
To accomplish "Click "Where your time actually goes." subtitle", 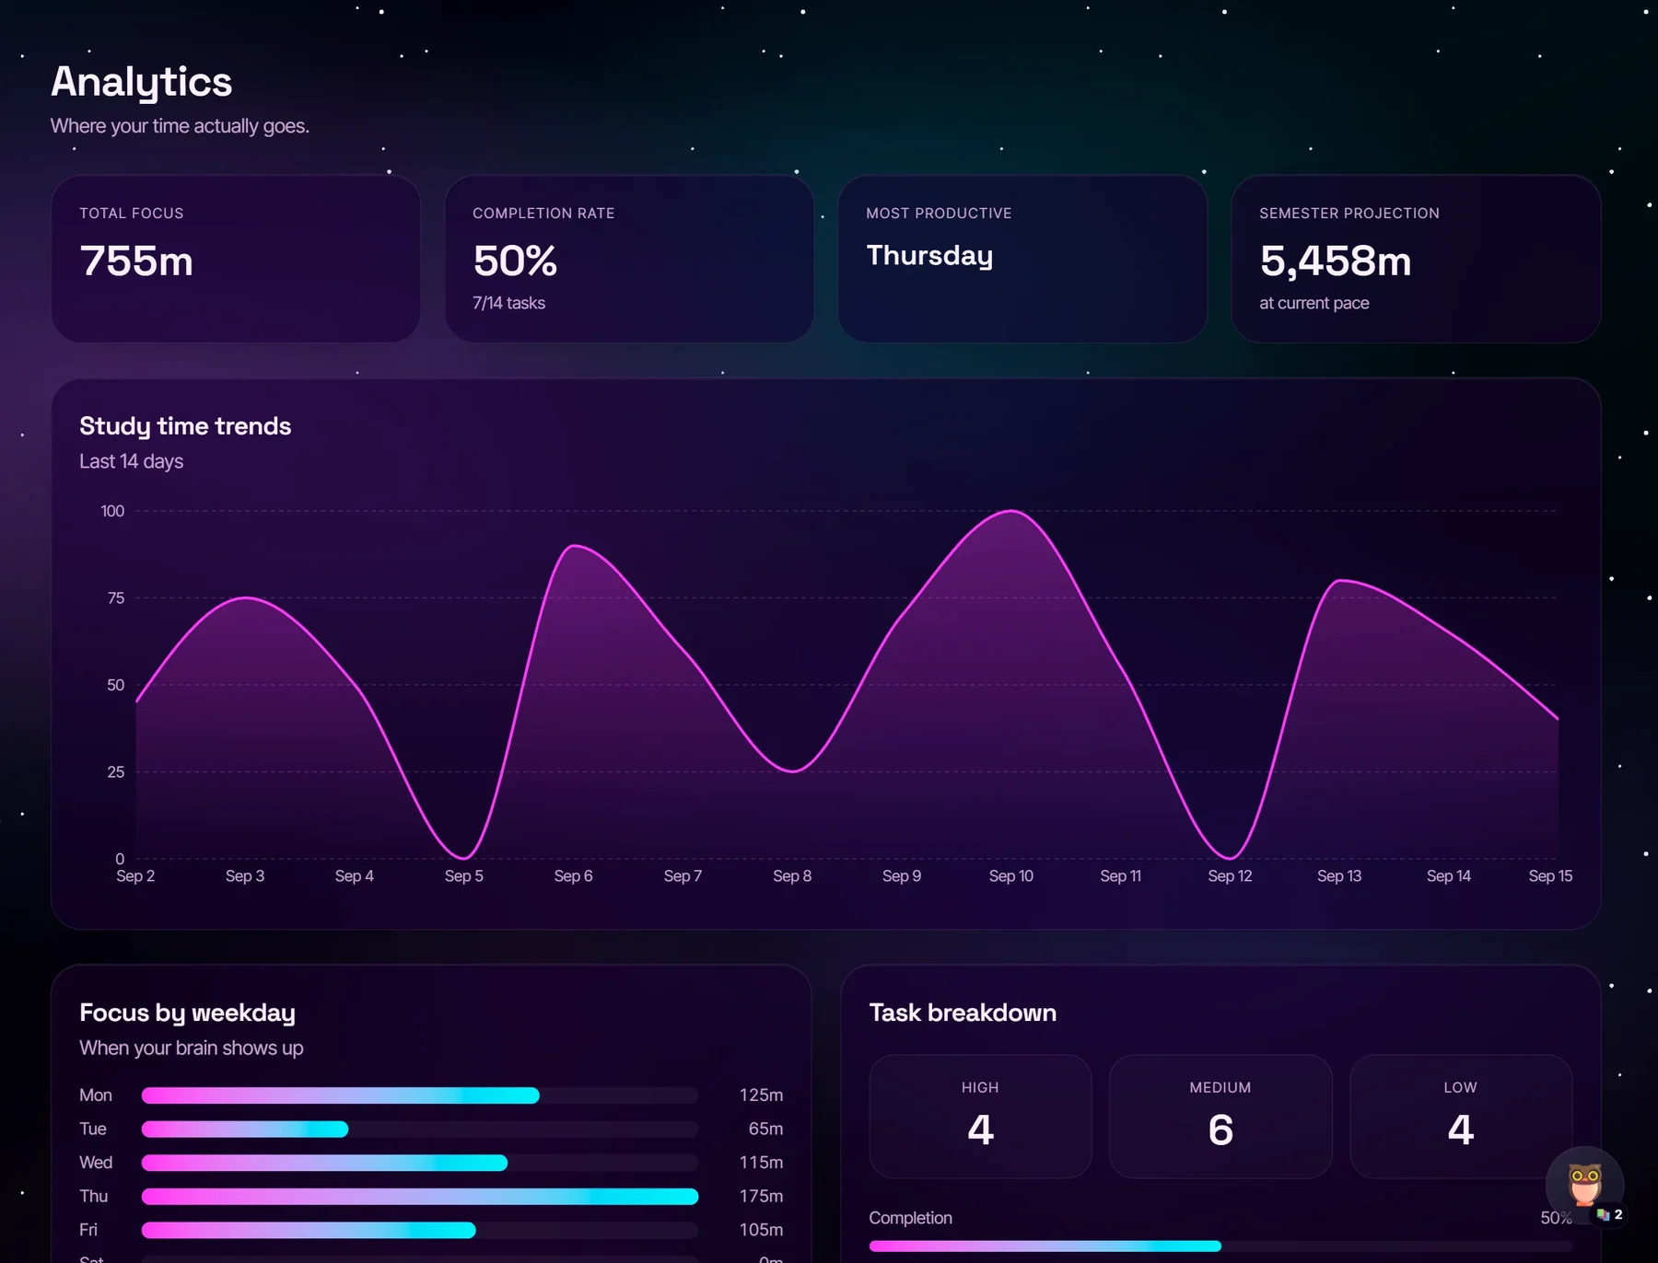I will click(180, 126).
